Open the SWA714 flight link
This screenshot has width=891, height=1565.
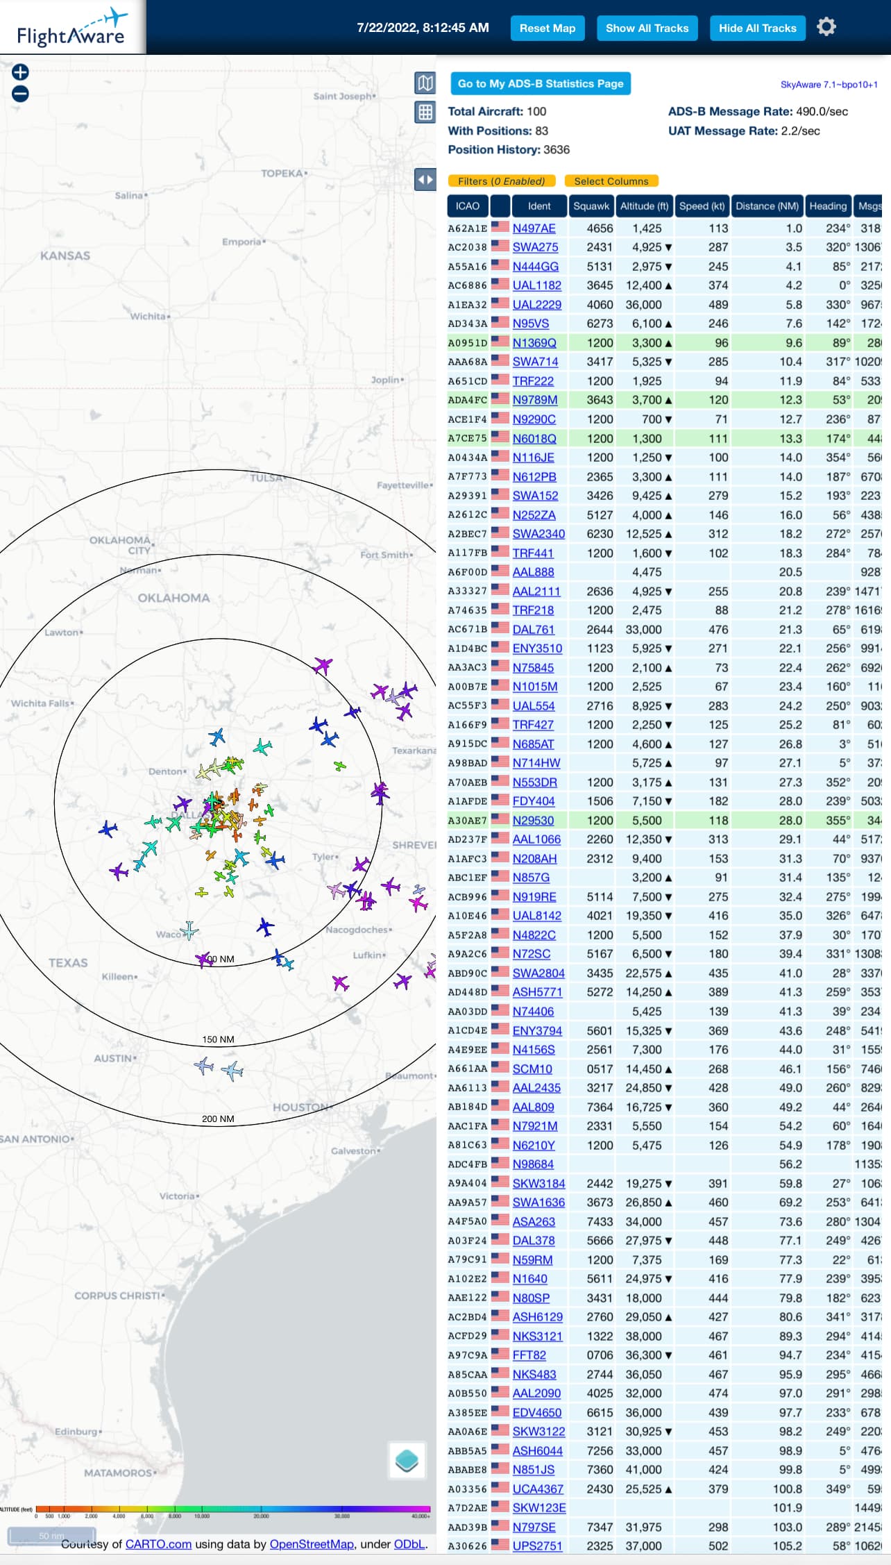[x=535, y=362]
